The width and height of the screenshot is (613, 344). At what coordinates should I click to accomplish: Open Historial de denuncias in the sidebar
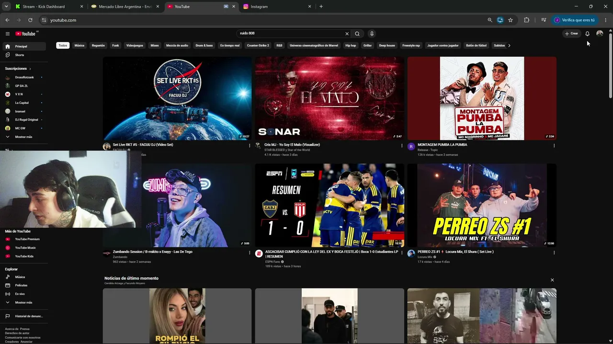click(x=25, y=316)
